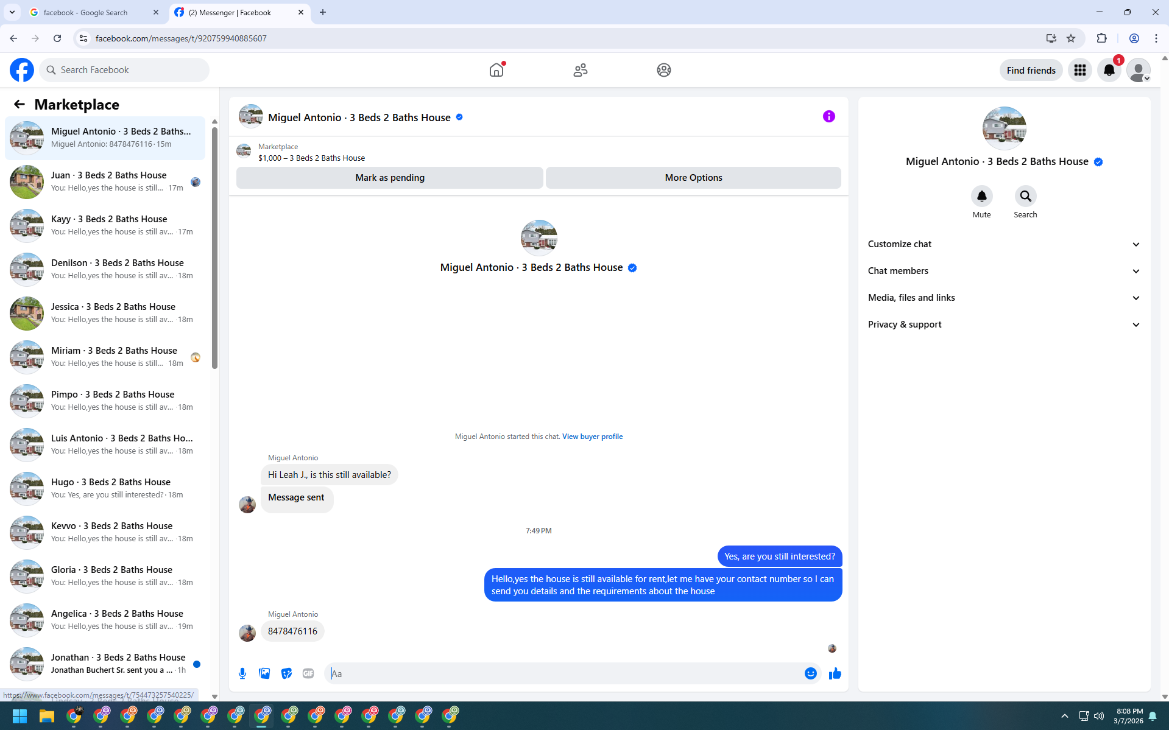View site information icon in address bar
Screen dimensions: 1169x730
pyautogui.click(x=83, y=38)
